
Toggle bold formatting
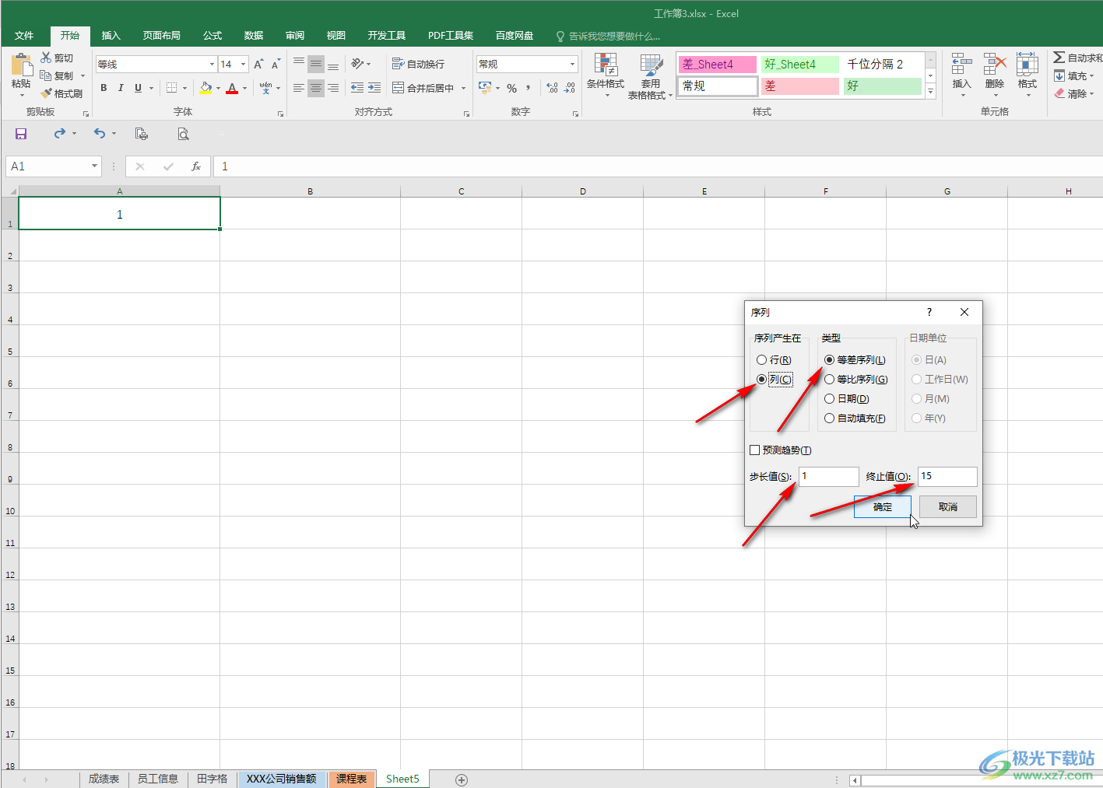(104, 88)
